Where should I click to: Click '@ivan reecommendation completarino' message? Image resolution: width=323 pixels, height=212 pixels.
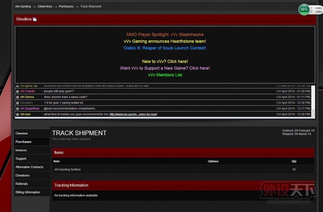pyautogui.click(x=69, y=109)
